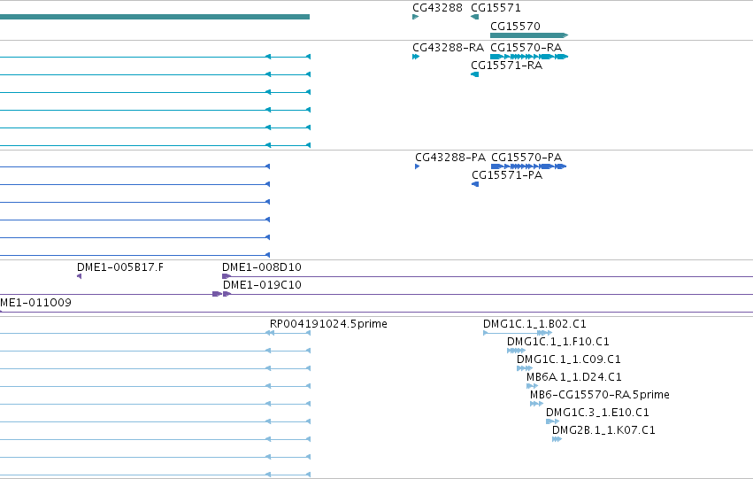Click the purple arrow under DME1-008D10
Screen dimensions: 753x479
click(227, 276)
